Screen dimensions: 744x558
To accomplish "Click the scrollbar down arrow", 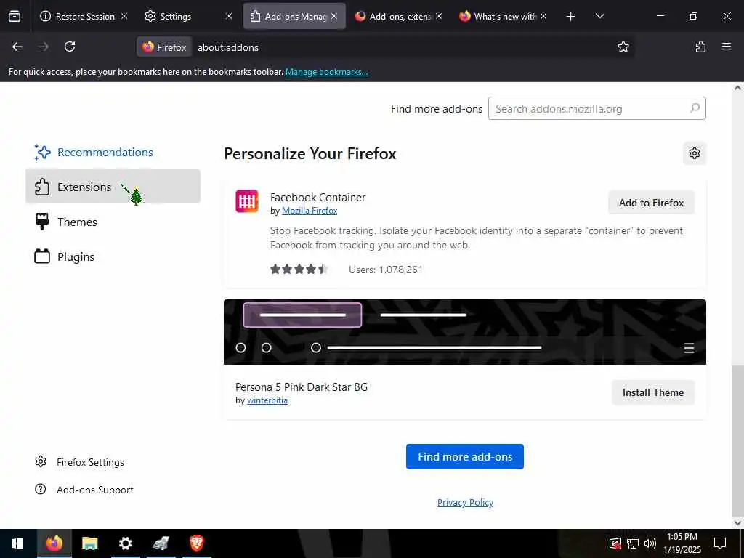I will (x=737, y=522).
